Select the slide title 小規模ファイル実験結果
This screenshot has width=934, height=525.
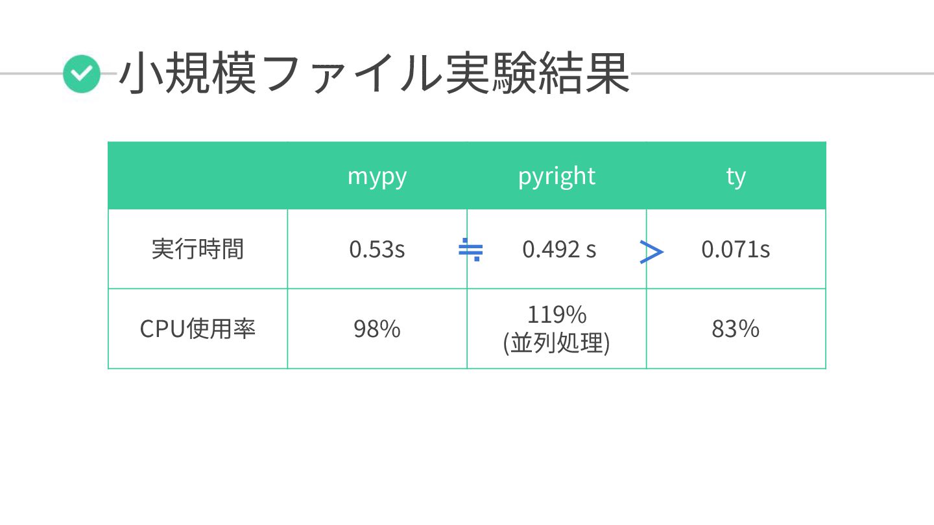(x=374, y=75)
